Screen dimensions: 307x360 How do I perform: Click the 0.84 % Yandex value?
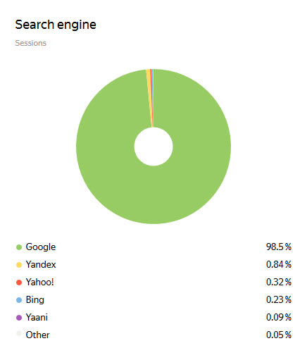click(x=279, y=264)
